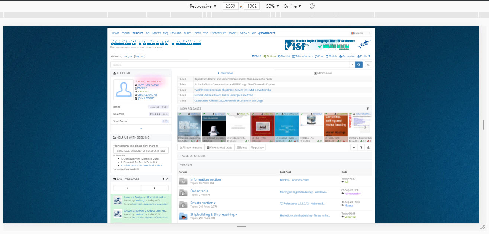This screenshot has width=489, height=234.
Task: Toggle the Last Messages checkmark icon
Action: [x=167, y=179]
